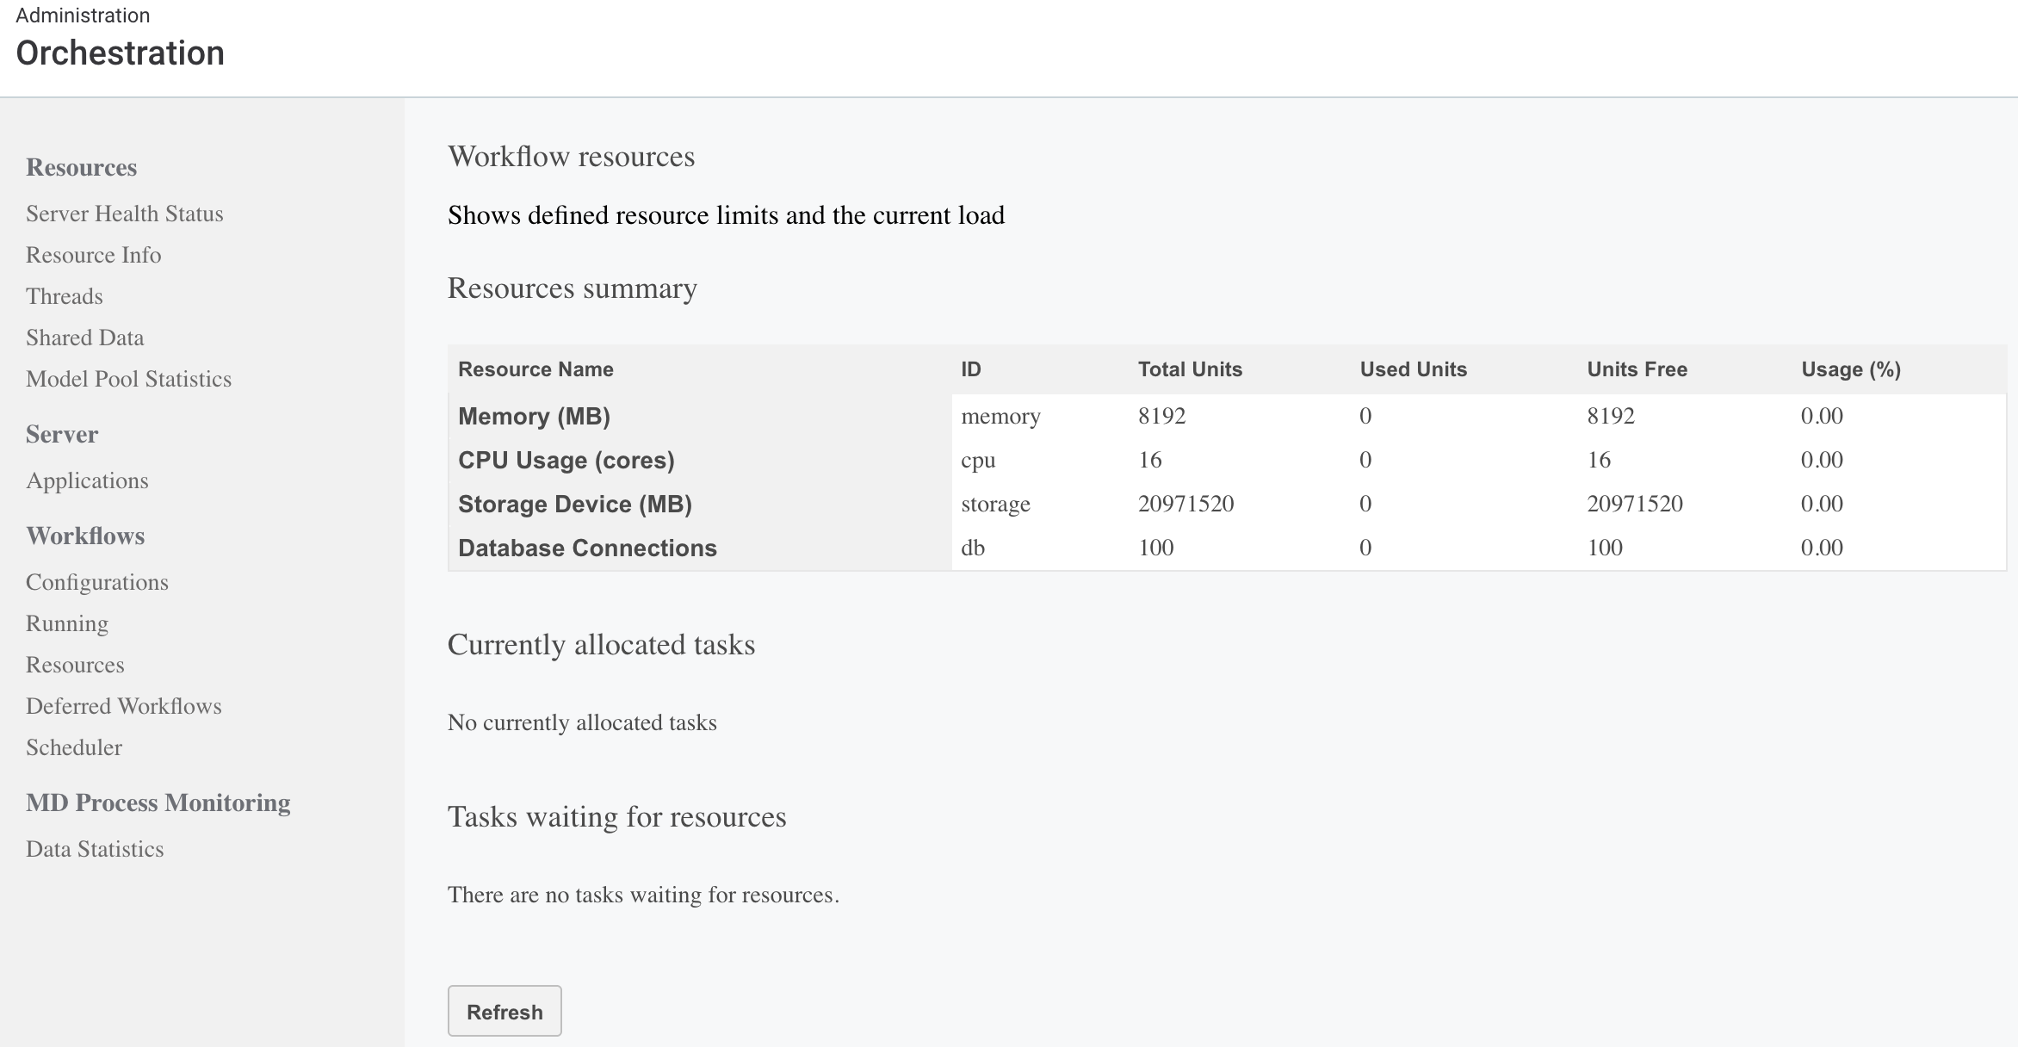Open the Server Health Status page
Screen dimensions: 2018x1047
124,214
